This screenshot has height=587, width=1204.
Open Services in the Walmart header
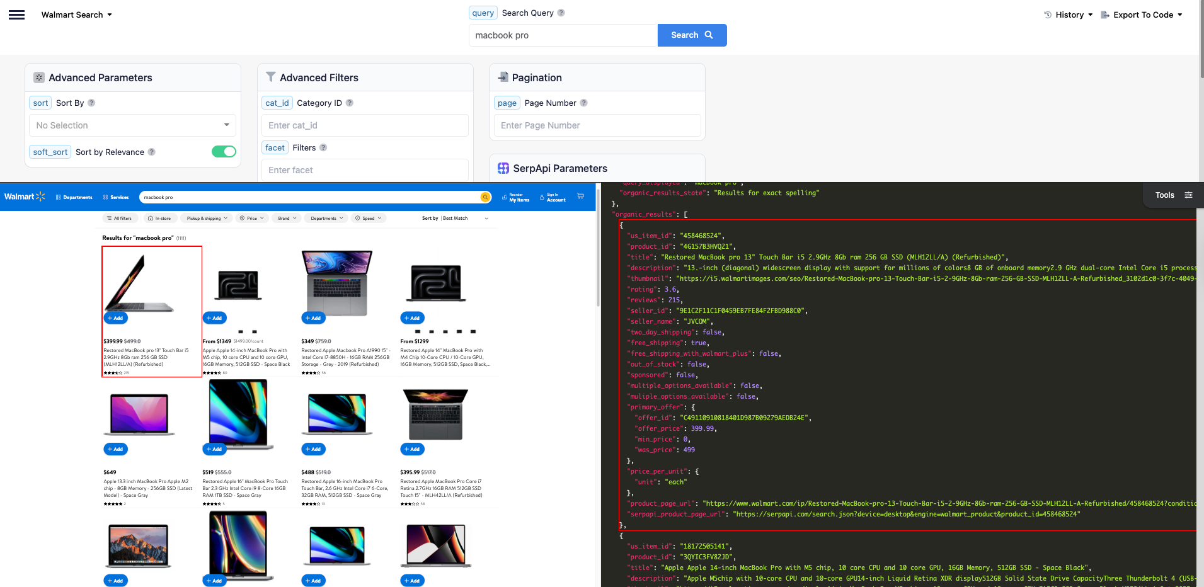coord(116,197)
